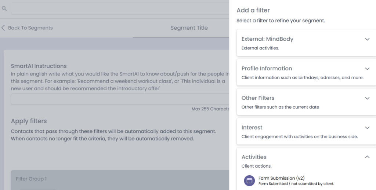376x190 pixels.
Task: Collapse the Activities section chevron
Action: click(x=367, y=157)
